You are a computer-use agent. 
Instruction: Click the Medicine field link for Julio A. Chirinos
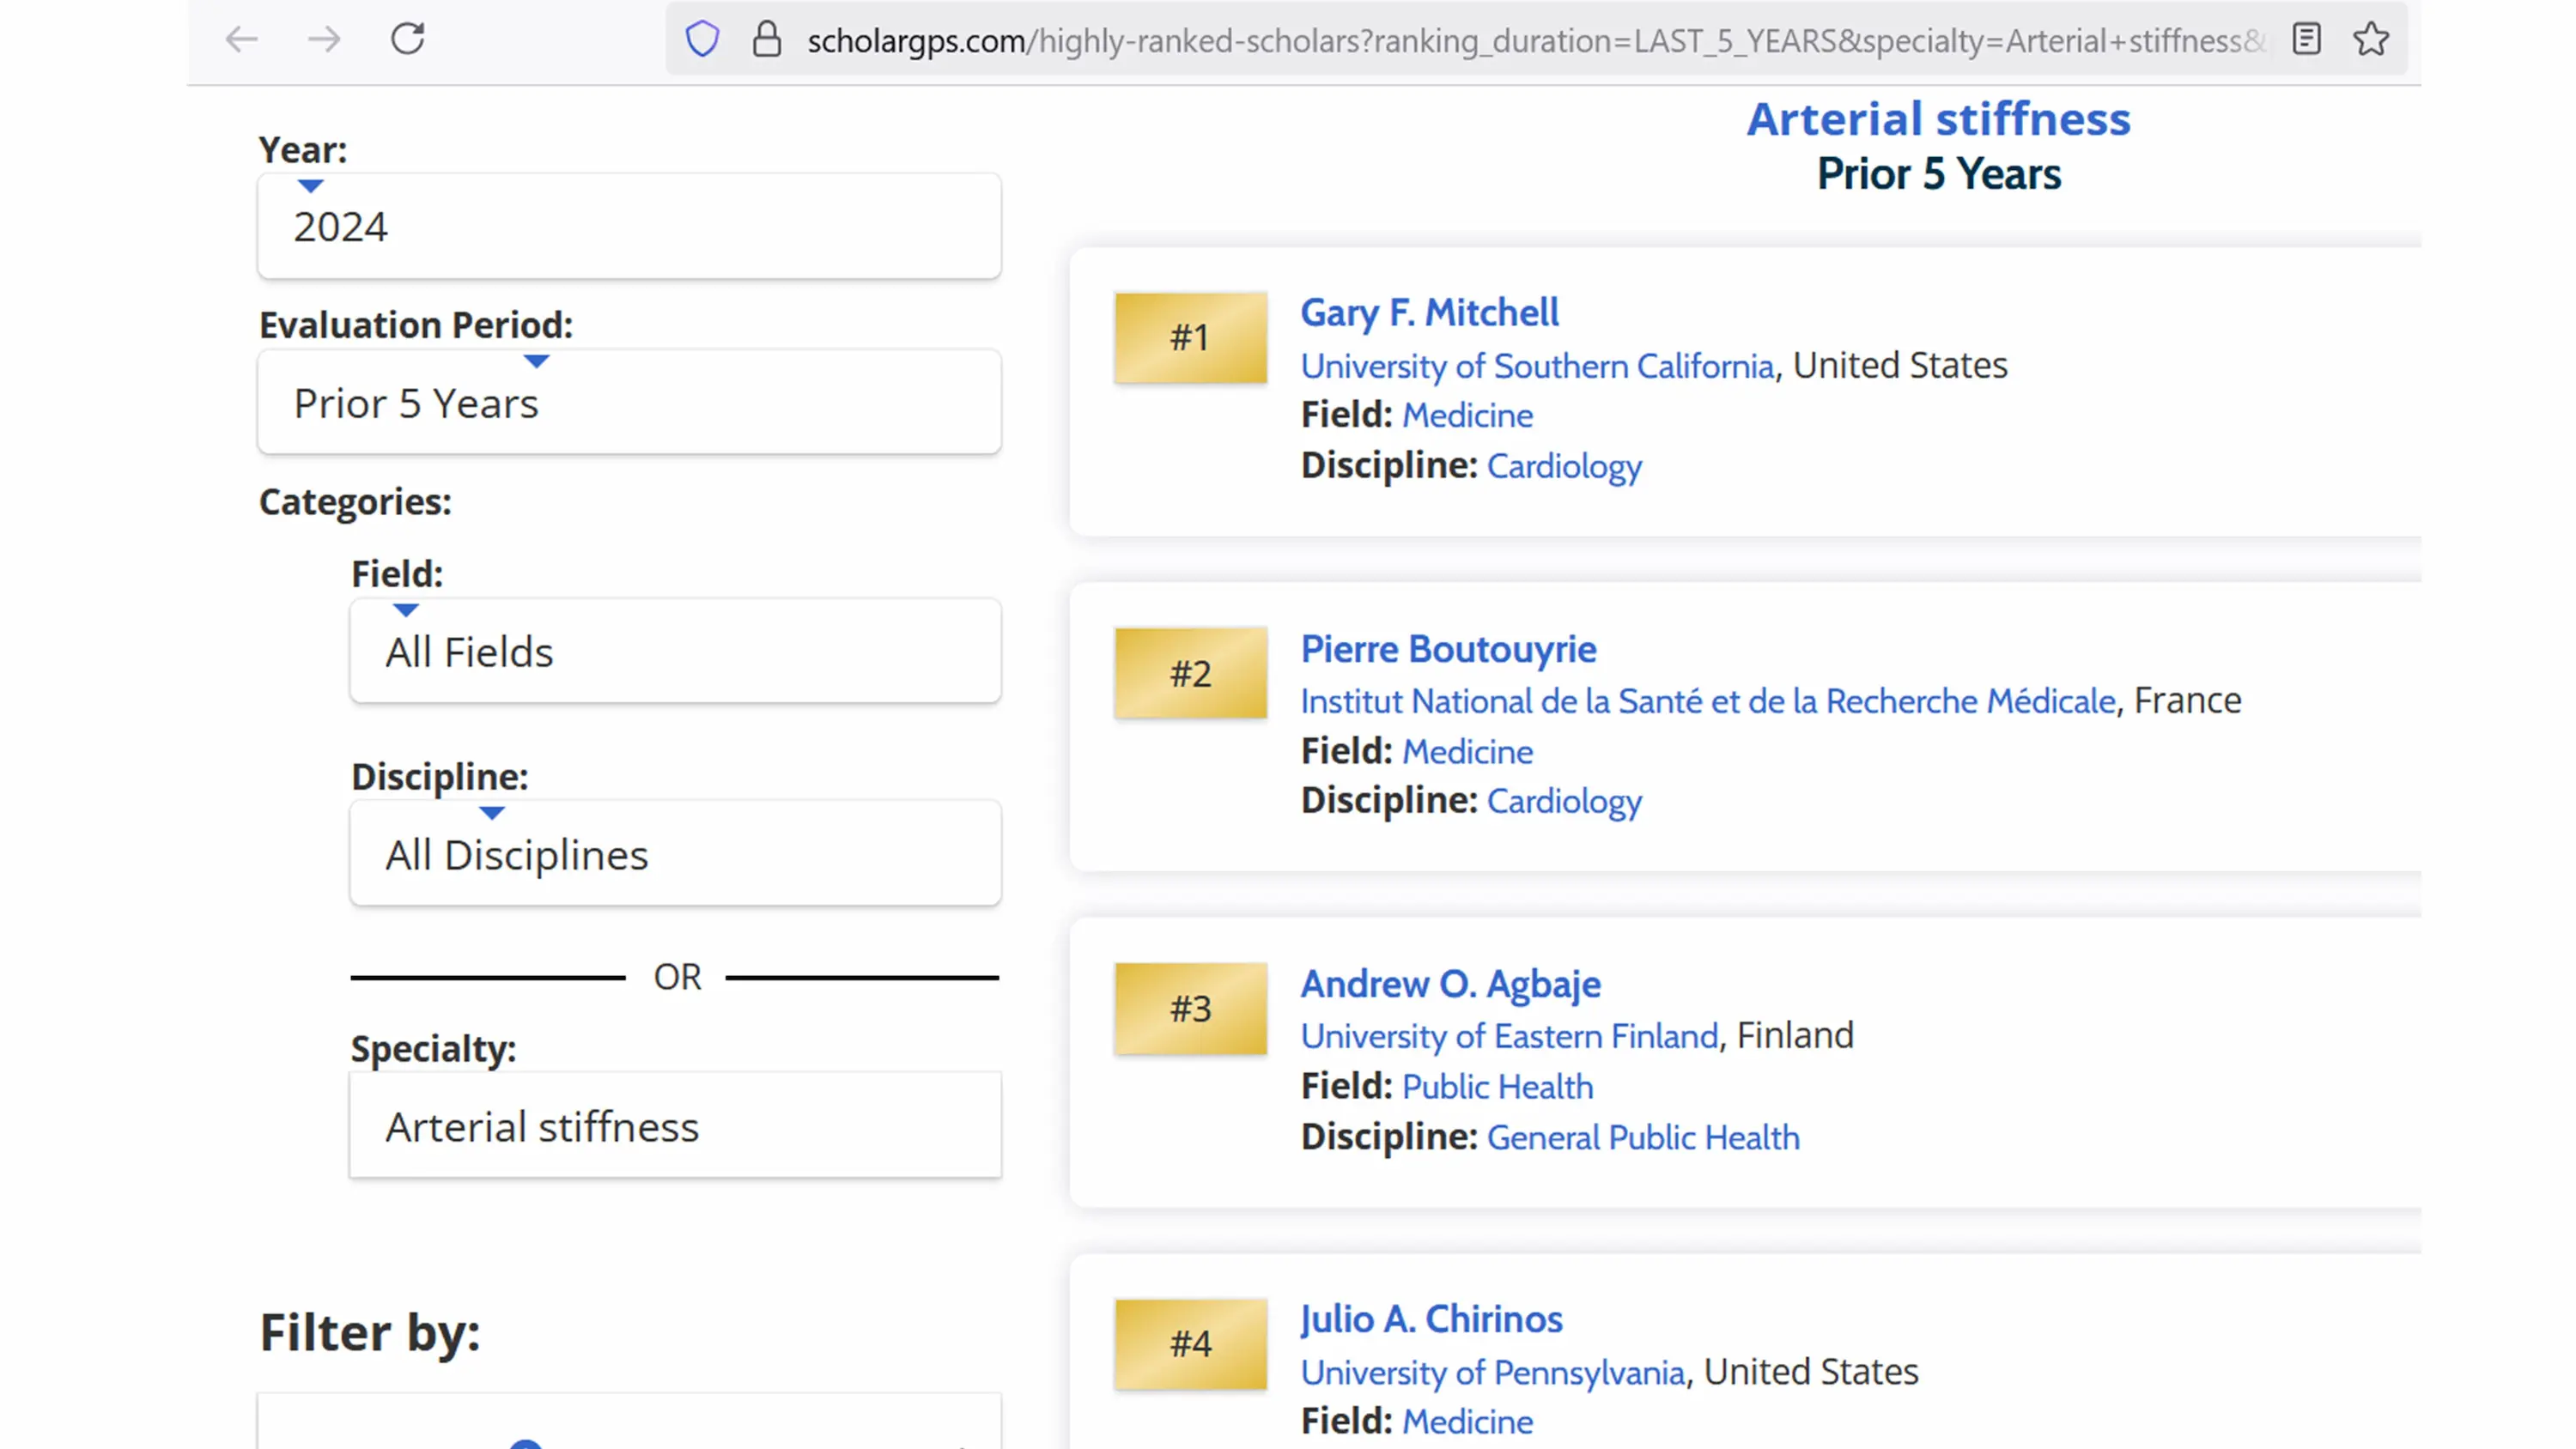pos(1467,1421)
